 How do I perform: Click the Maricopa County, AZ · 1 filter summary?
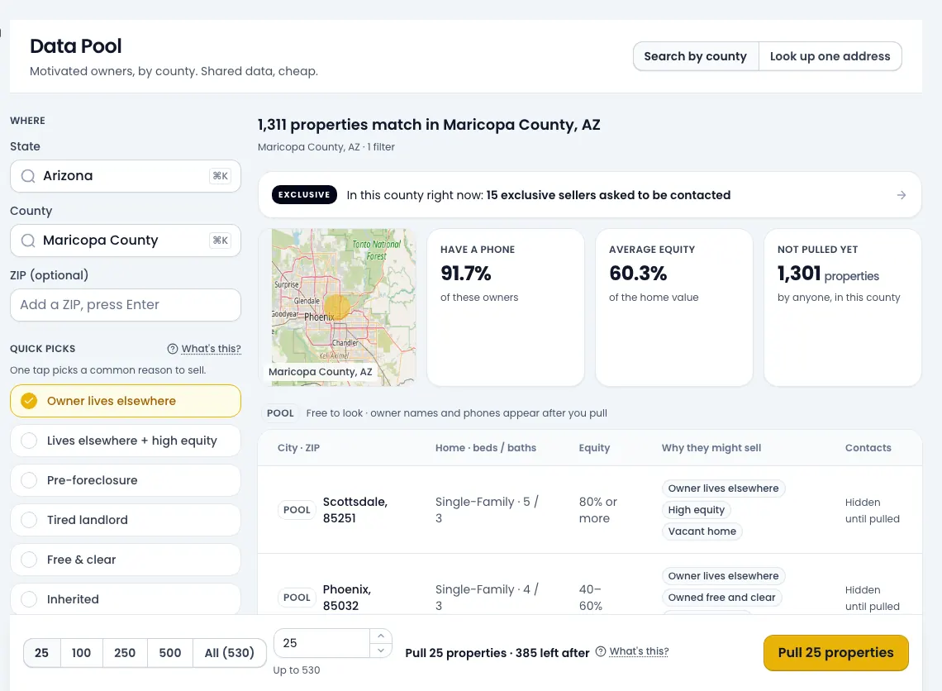[326, 146]
